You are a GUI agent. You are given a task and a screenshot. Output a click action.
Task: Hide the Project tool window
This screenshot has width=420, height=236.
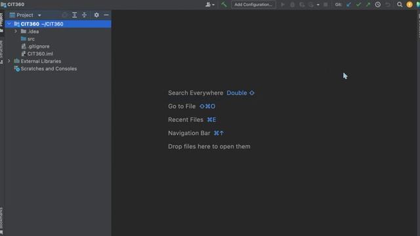pos(106,15)
